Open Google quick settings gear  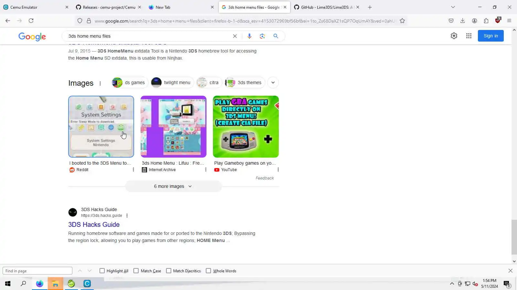pyautogui.click(x=454, y=36)
